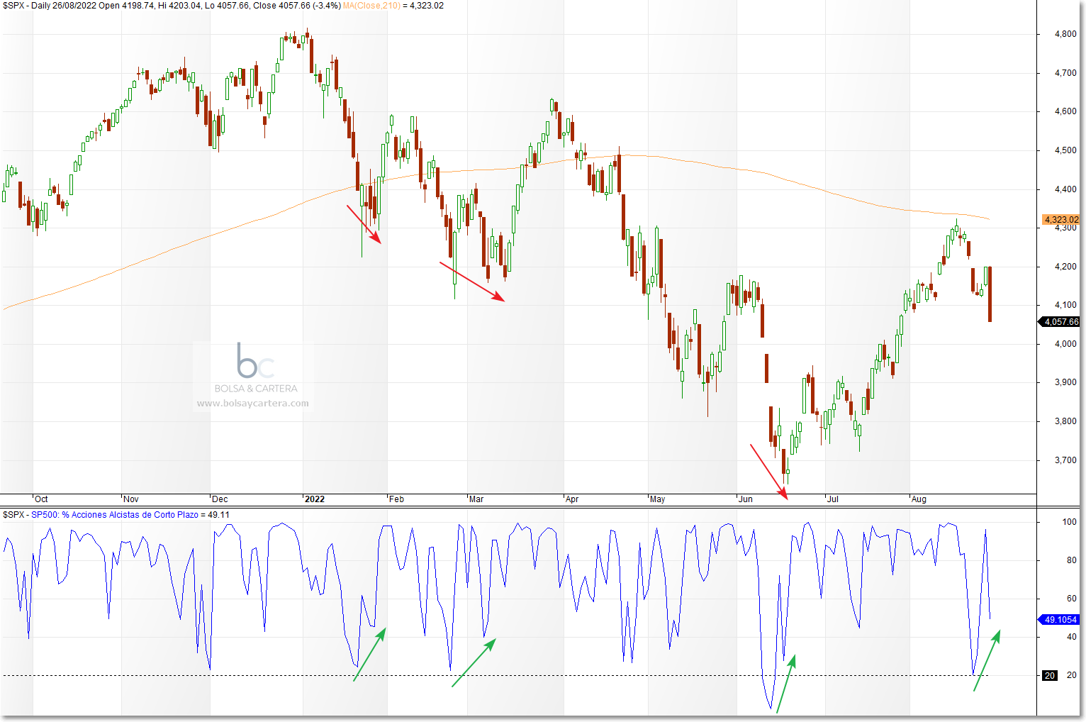Click the 4,200 price axis label
Image resolution: width=1086 pixels, height=722 pixels.
point(1065,267)
